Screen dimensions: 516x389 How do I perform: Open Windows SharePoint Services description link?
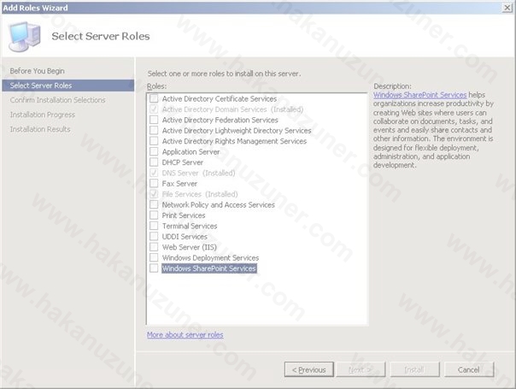tap(420, 95)
